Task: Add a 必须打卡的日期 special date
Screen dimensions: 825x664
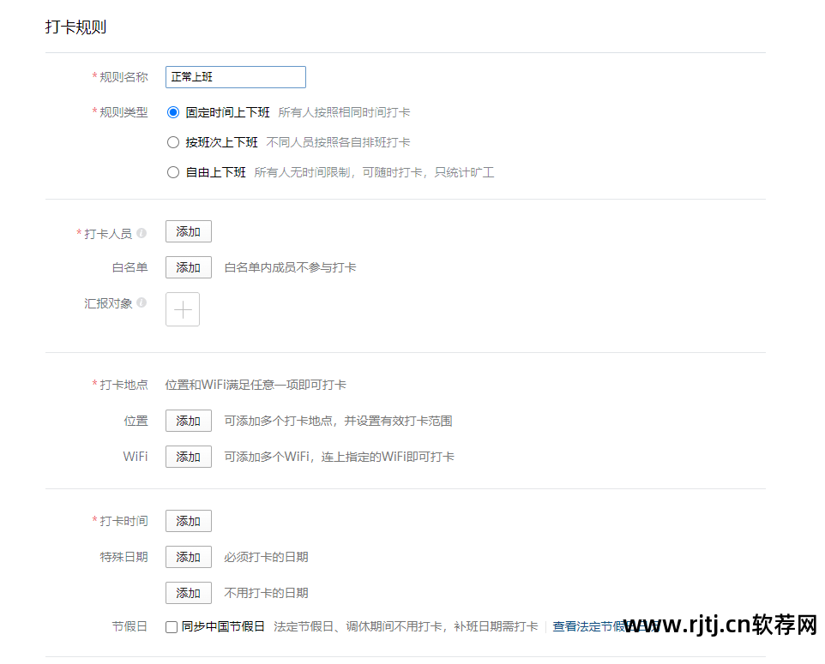Action: 188,556
